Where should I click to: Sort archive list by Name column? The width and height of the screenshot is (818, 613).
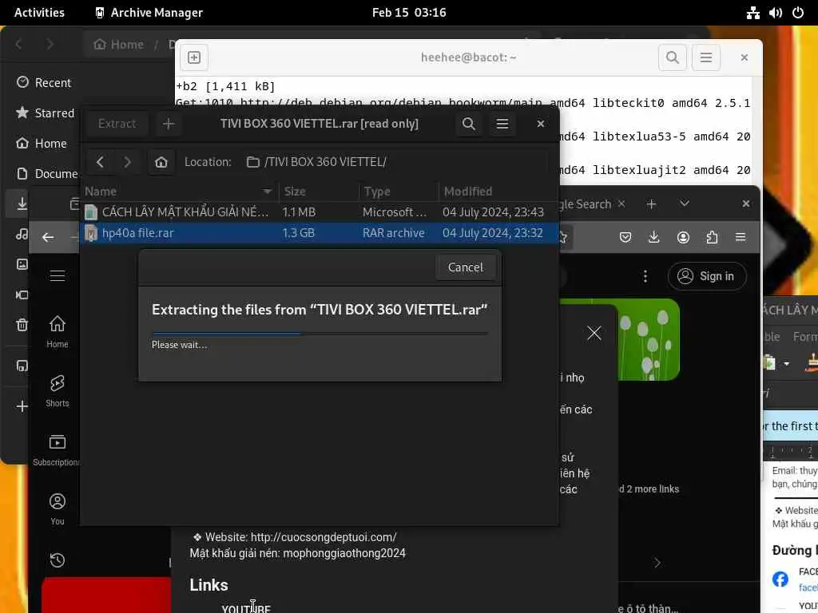[x=180, y=192]
